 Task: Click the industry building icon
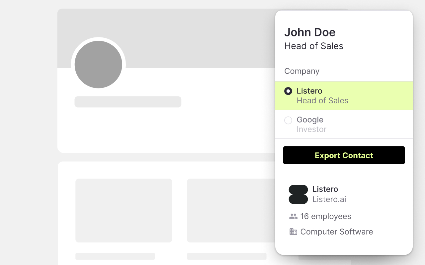[x=293, y=232]
